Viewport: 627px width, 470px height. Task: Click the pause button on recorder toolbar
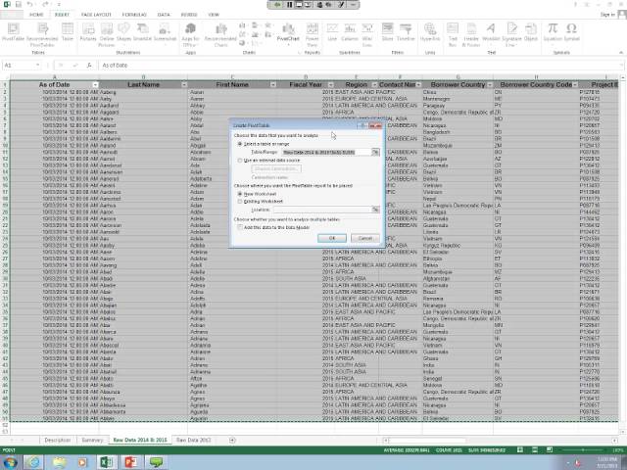pos(290,5)
